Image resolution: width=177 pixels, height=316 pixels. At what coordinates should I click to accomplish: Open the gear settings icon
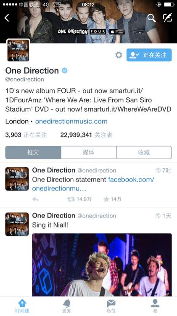(x=119, y=55)
